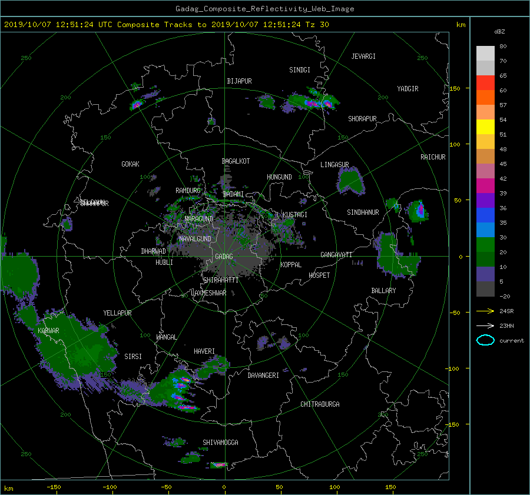Click the HANGAL city label
Viewport: 530px width, 495px height.
166,337
